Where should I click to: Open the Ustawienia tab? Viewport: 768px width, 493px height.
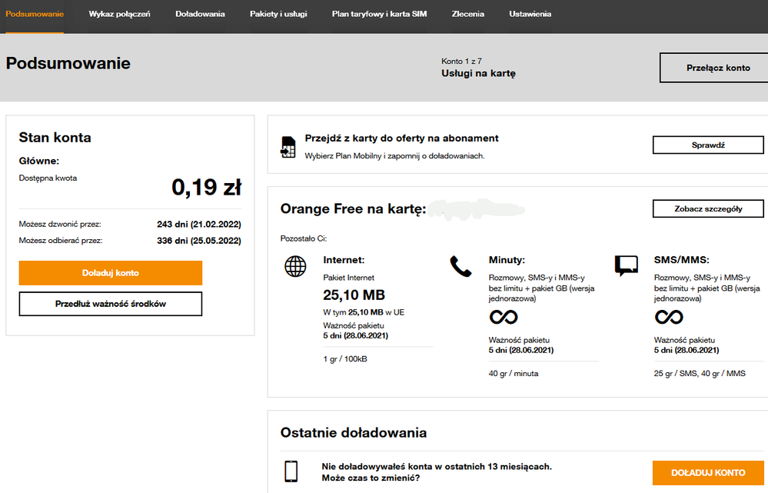tap(530, 15)
